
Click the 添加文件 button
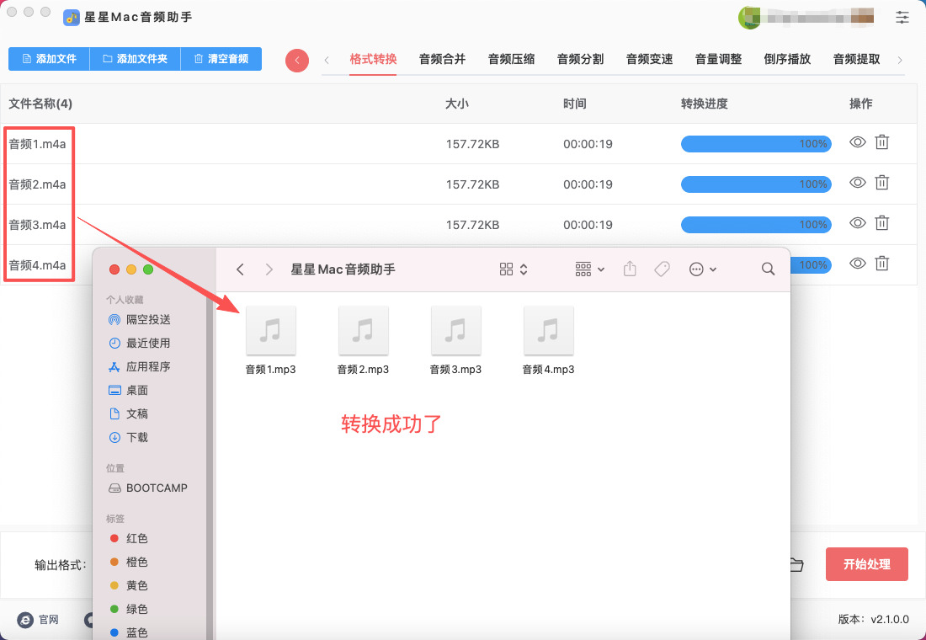[x=49, y=59]
